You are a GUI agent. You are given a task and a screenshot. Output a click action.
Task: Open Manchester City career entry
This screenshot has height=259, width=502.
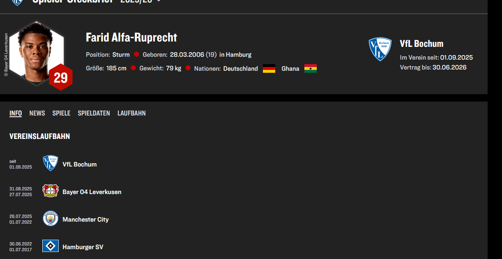point(85,220)
